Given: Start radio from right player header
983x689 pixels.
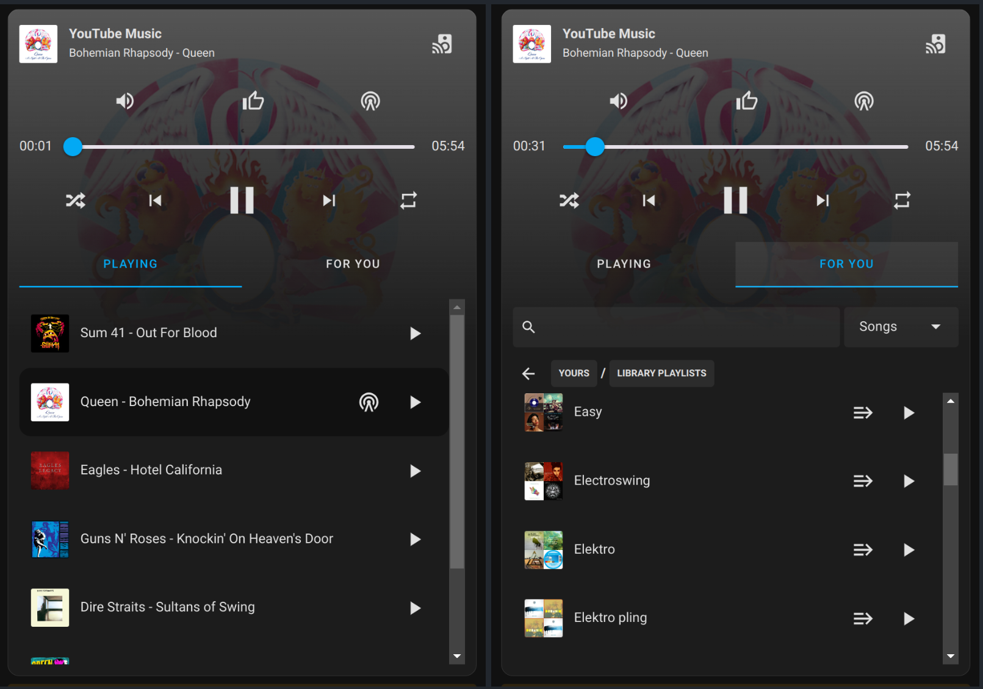Looking at the screenshot, I should tap(864, 101).
